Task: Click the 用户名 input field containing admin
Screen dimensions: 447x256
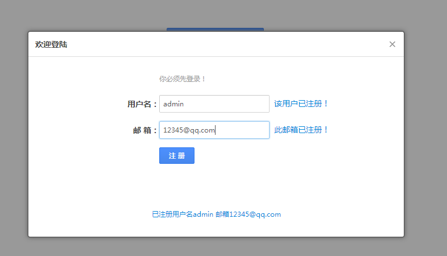Action: pyautogui.click(x=214, y=104)
